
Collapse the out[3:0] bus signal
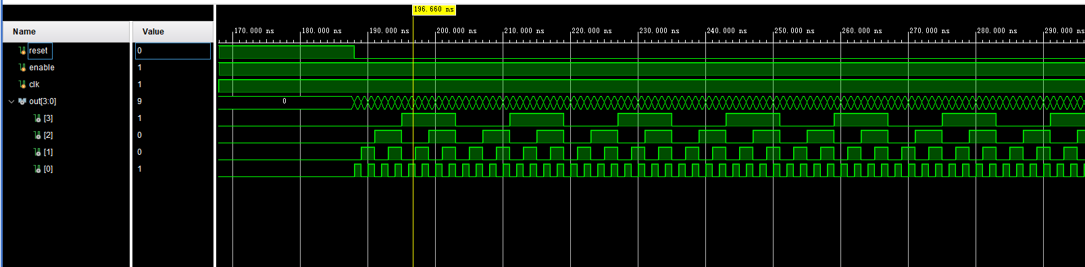coord(11,101)
